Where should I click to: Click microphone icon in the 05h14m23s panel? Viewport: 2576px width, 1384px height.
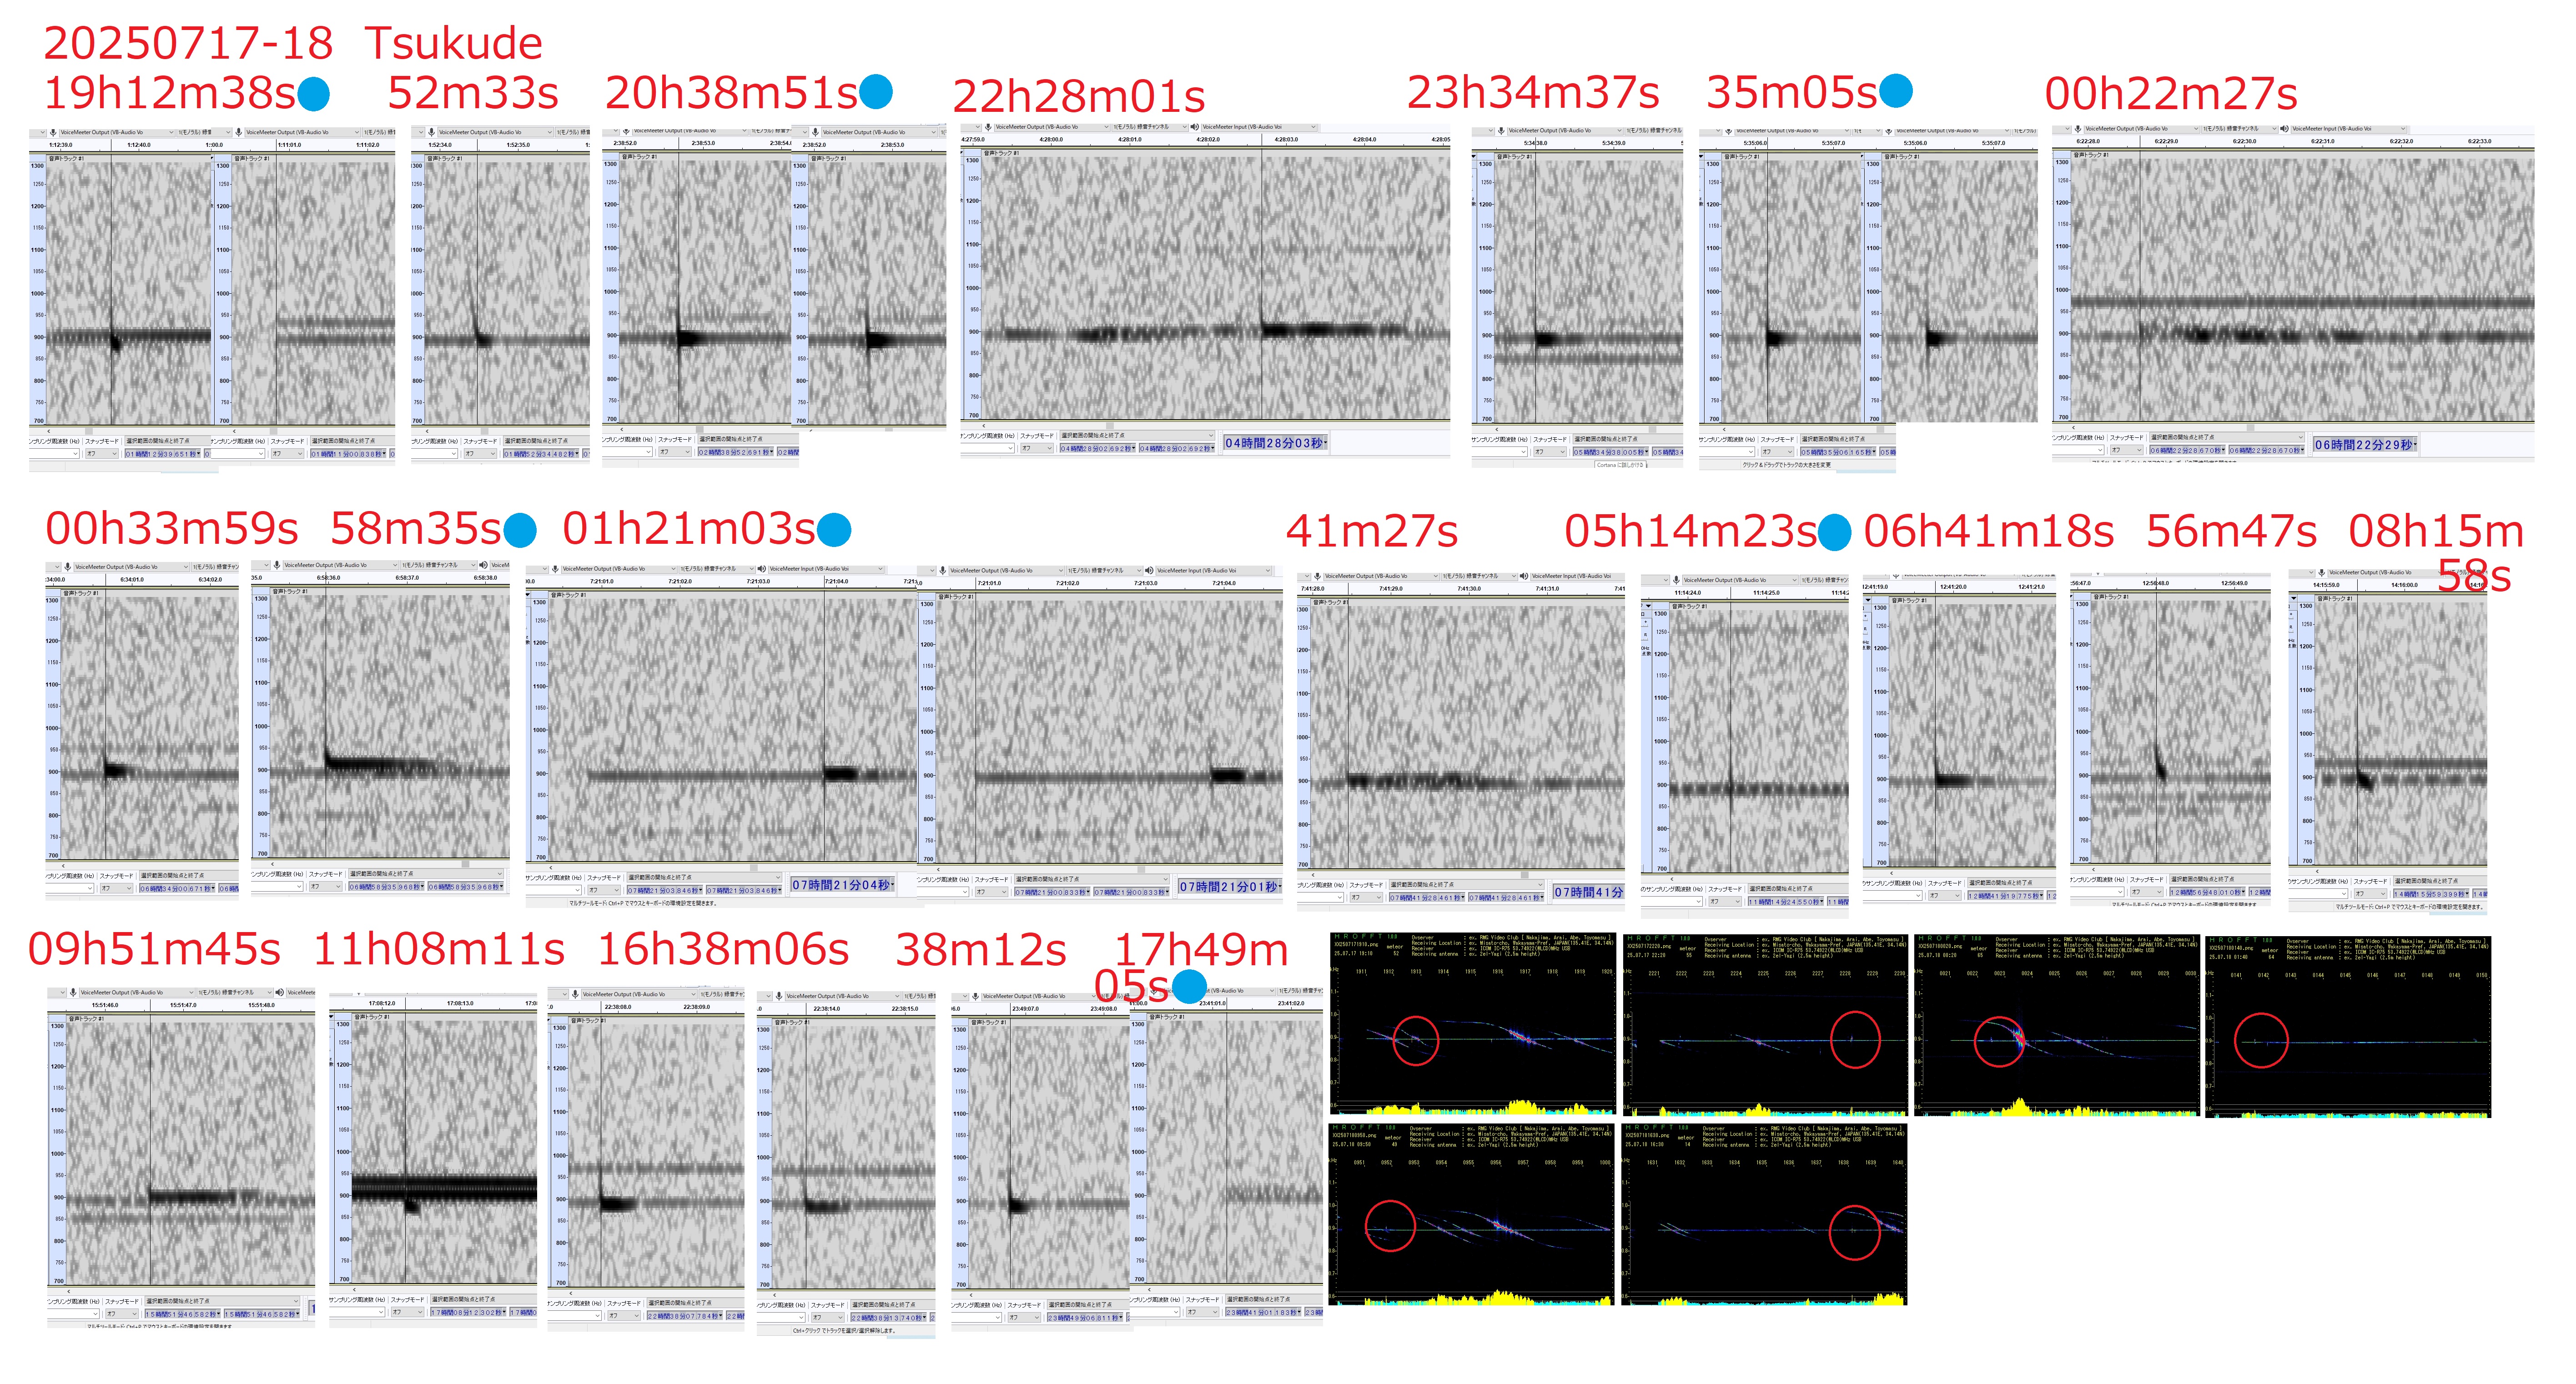coord(1676,580)
